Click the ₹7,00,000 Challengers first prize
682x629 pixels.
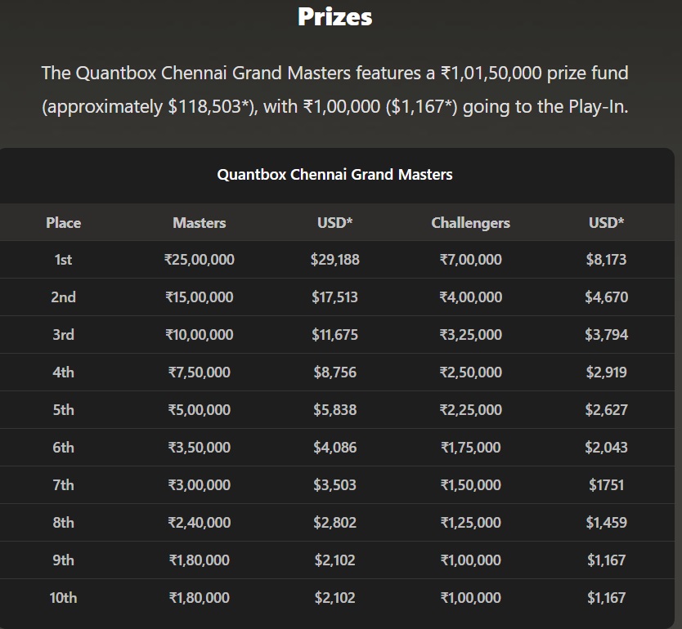pos(470,260)
